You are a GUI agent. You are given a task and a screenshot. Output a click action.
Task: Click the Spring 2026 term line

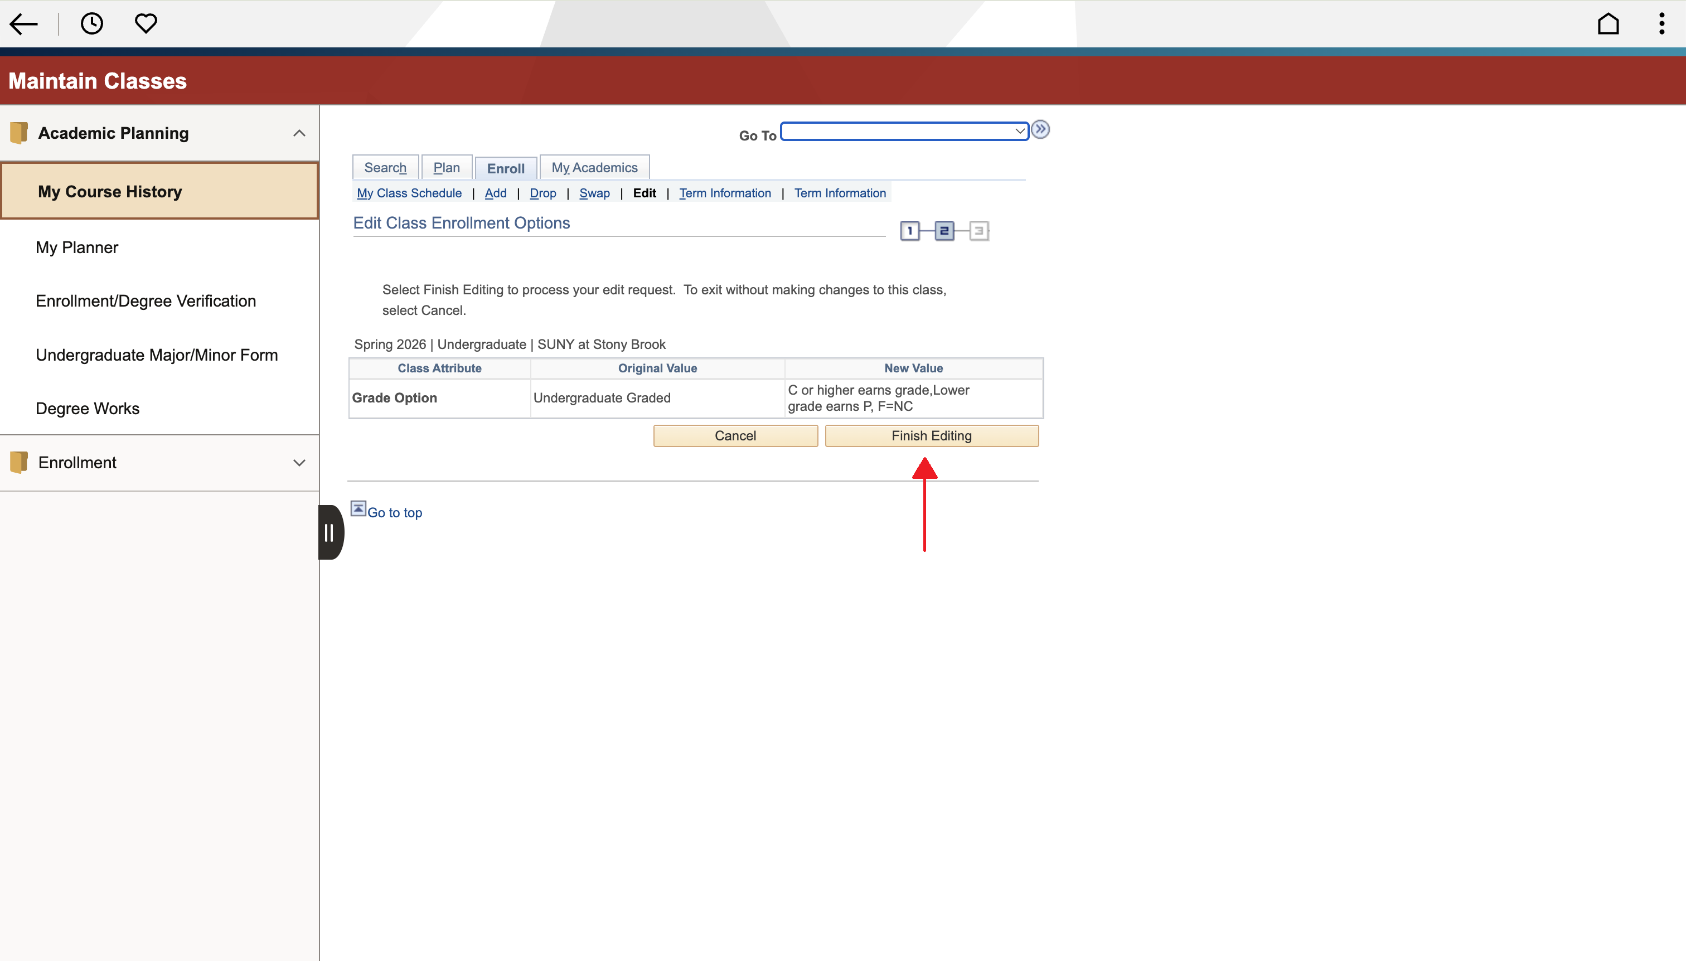(x=510, y=344)
